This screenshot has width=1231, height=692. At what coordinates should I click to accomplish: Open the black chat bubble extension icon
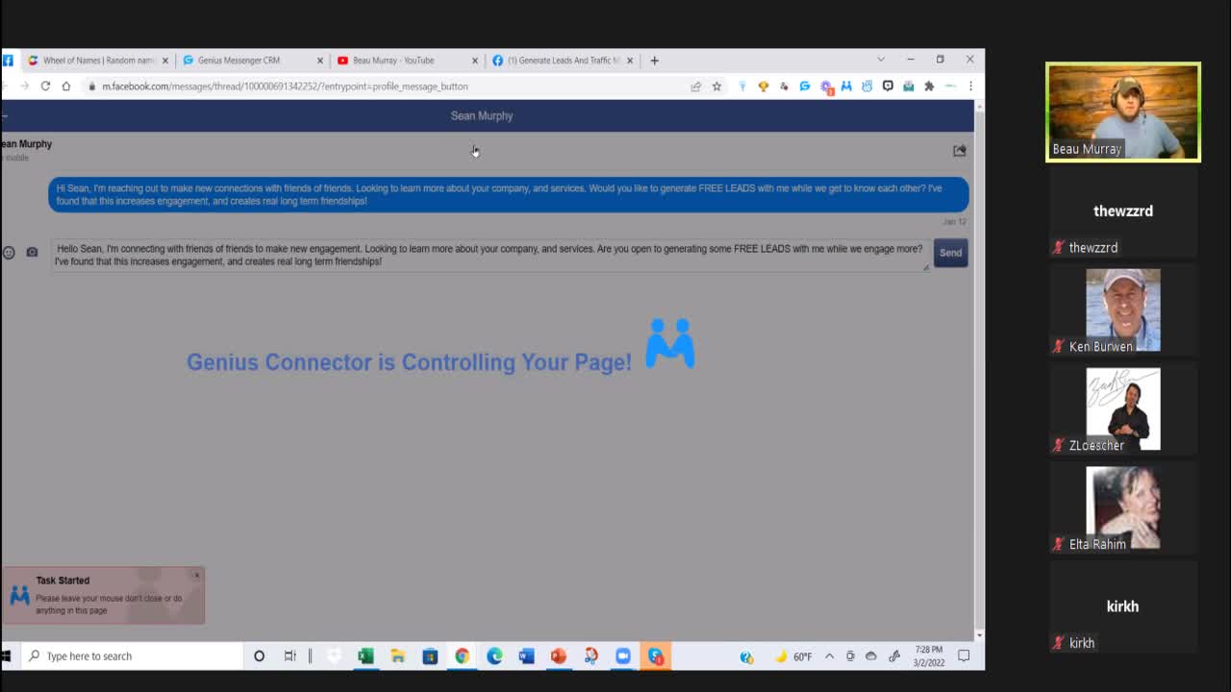pos(888,86)
